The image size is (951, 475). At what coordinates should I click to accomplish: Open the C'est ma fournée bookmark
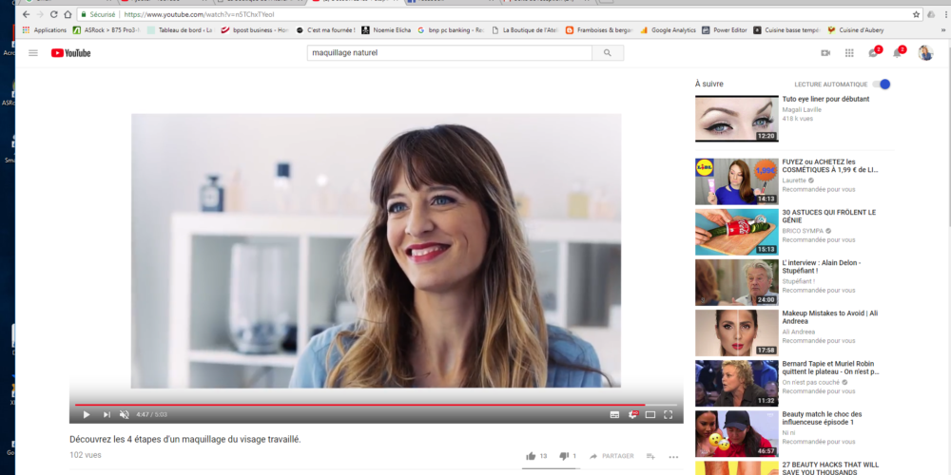pos(325,29)
